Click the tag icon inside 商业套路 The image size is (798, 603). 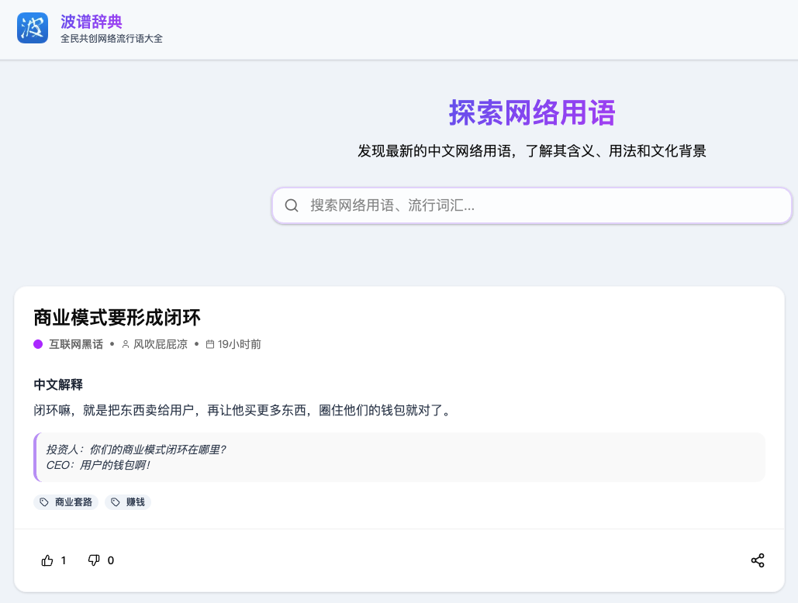click(x=44, y=502)
